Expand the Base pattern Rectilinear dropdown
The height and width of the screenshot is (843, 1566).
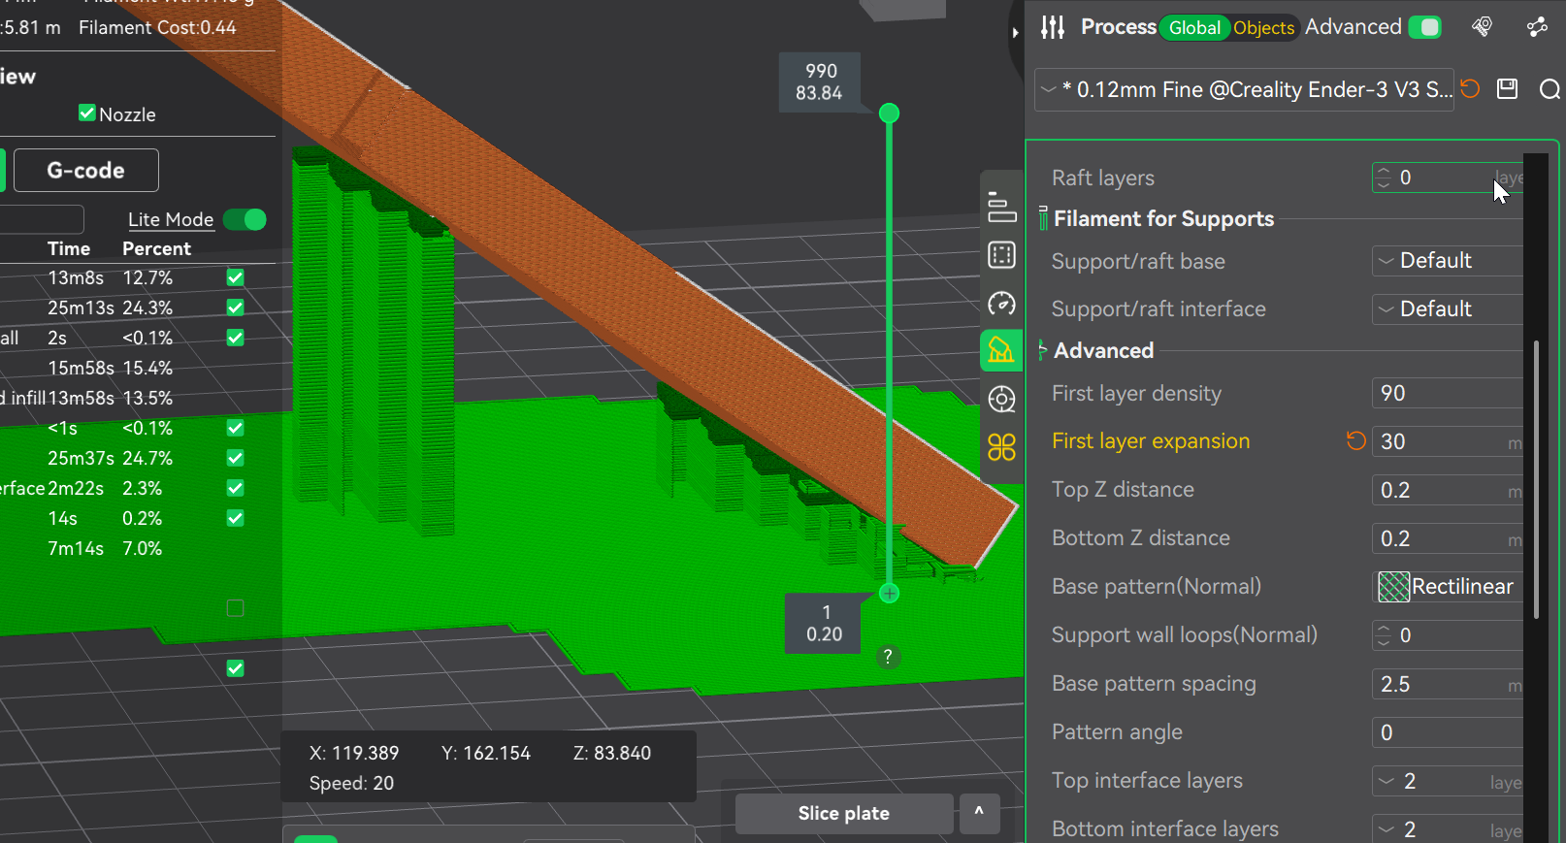tap(1448, 587)
